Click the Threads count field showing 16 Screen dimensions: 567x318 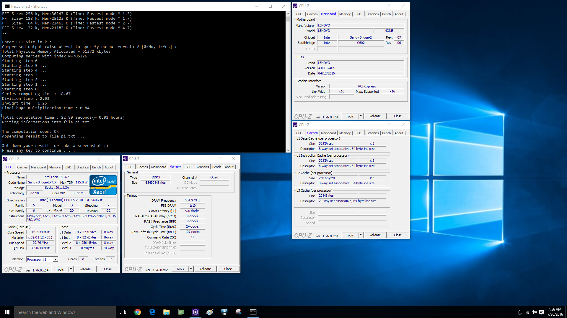[111, 259]
